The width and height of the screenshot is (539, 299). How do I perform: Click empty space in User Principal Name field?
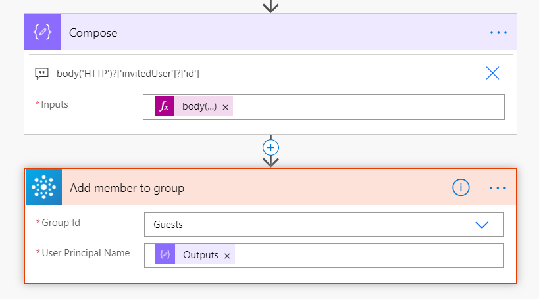(369, 255)
